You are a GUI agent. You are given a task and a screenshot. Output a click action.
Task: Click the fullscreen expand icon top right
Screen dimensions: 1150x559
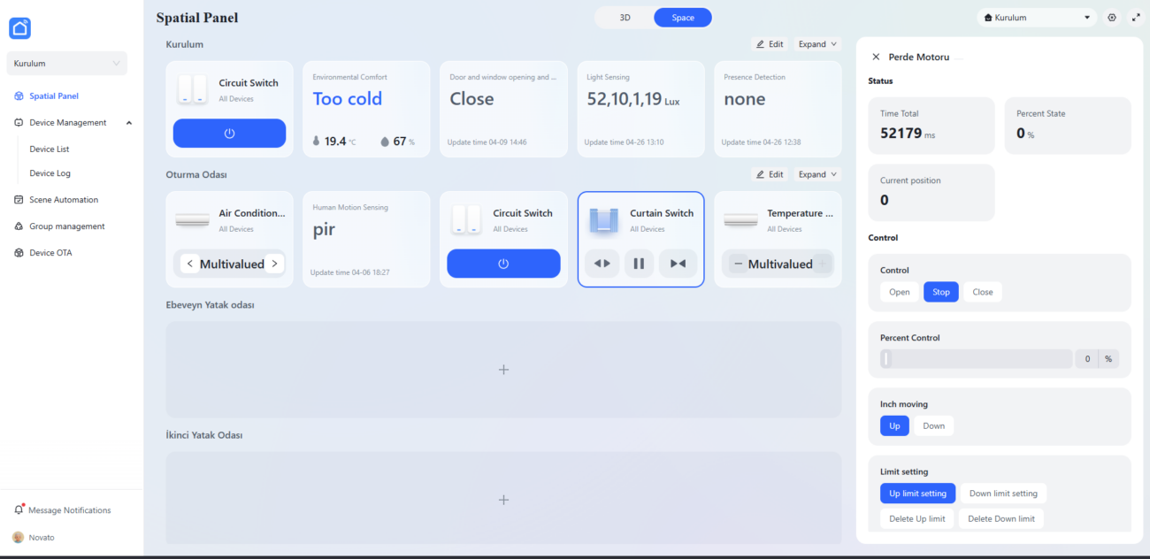[1137, 17]
